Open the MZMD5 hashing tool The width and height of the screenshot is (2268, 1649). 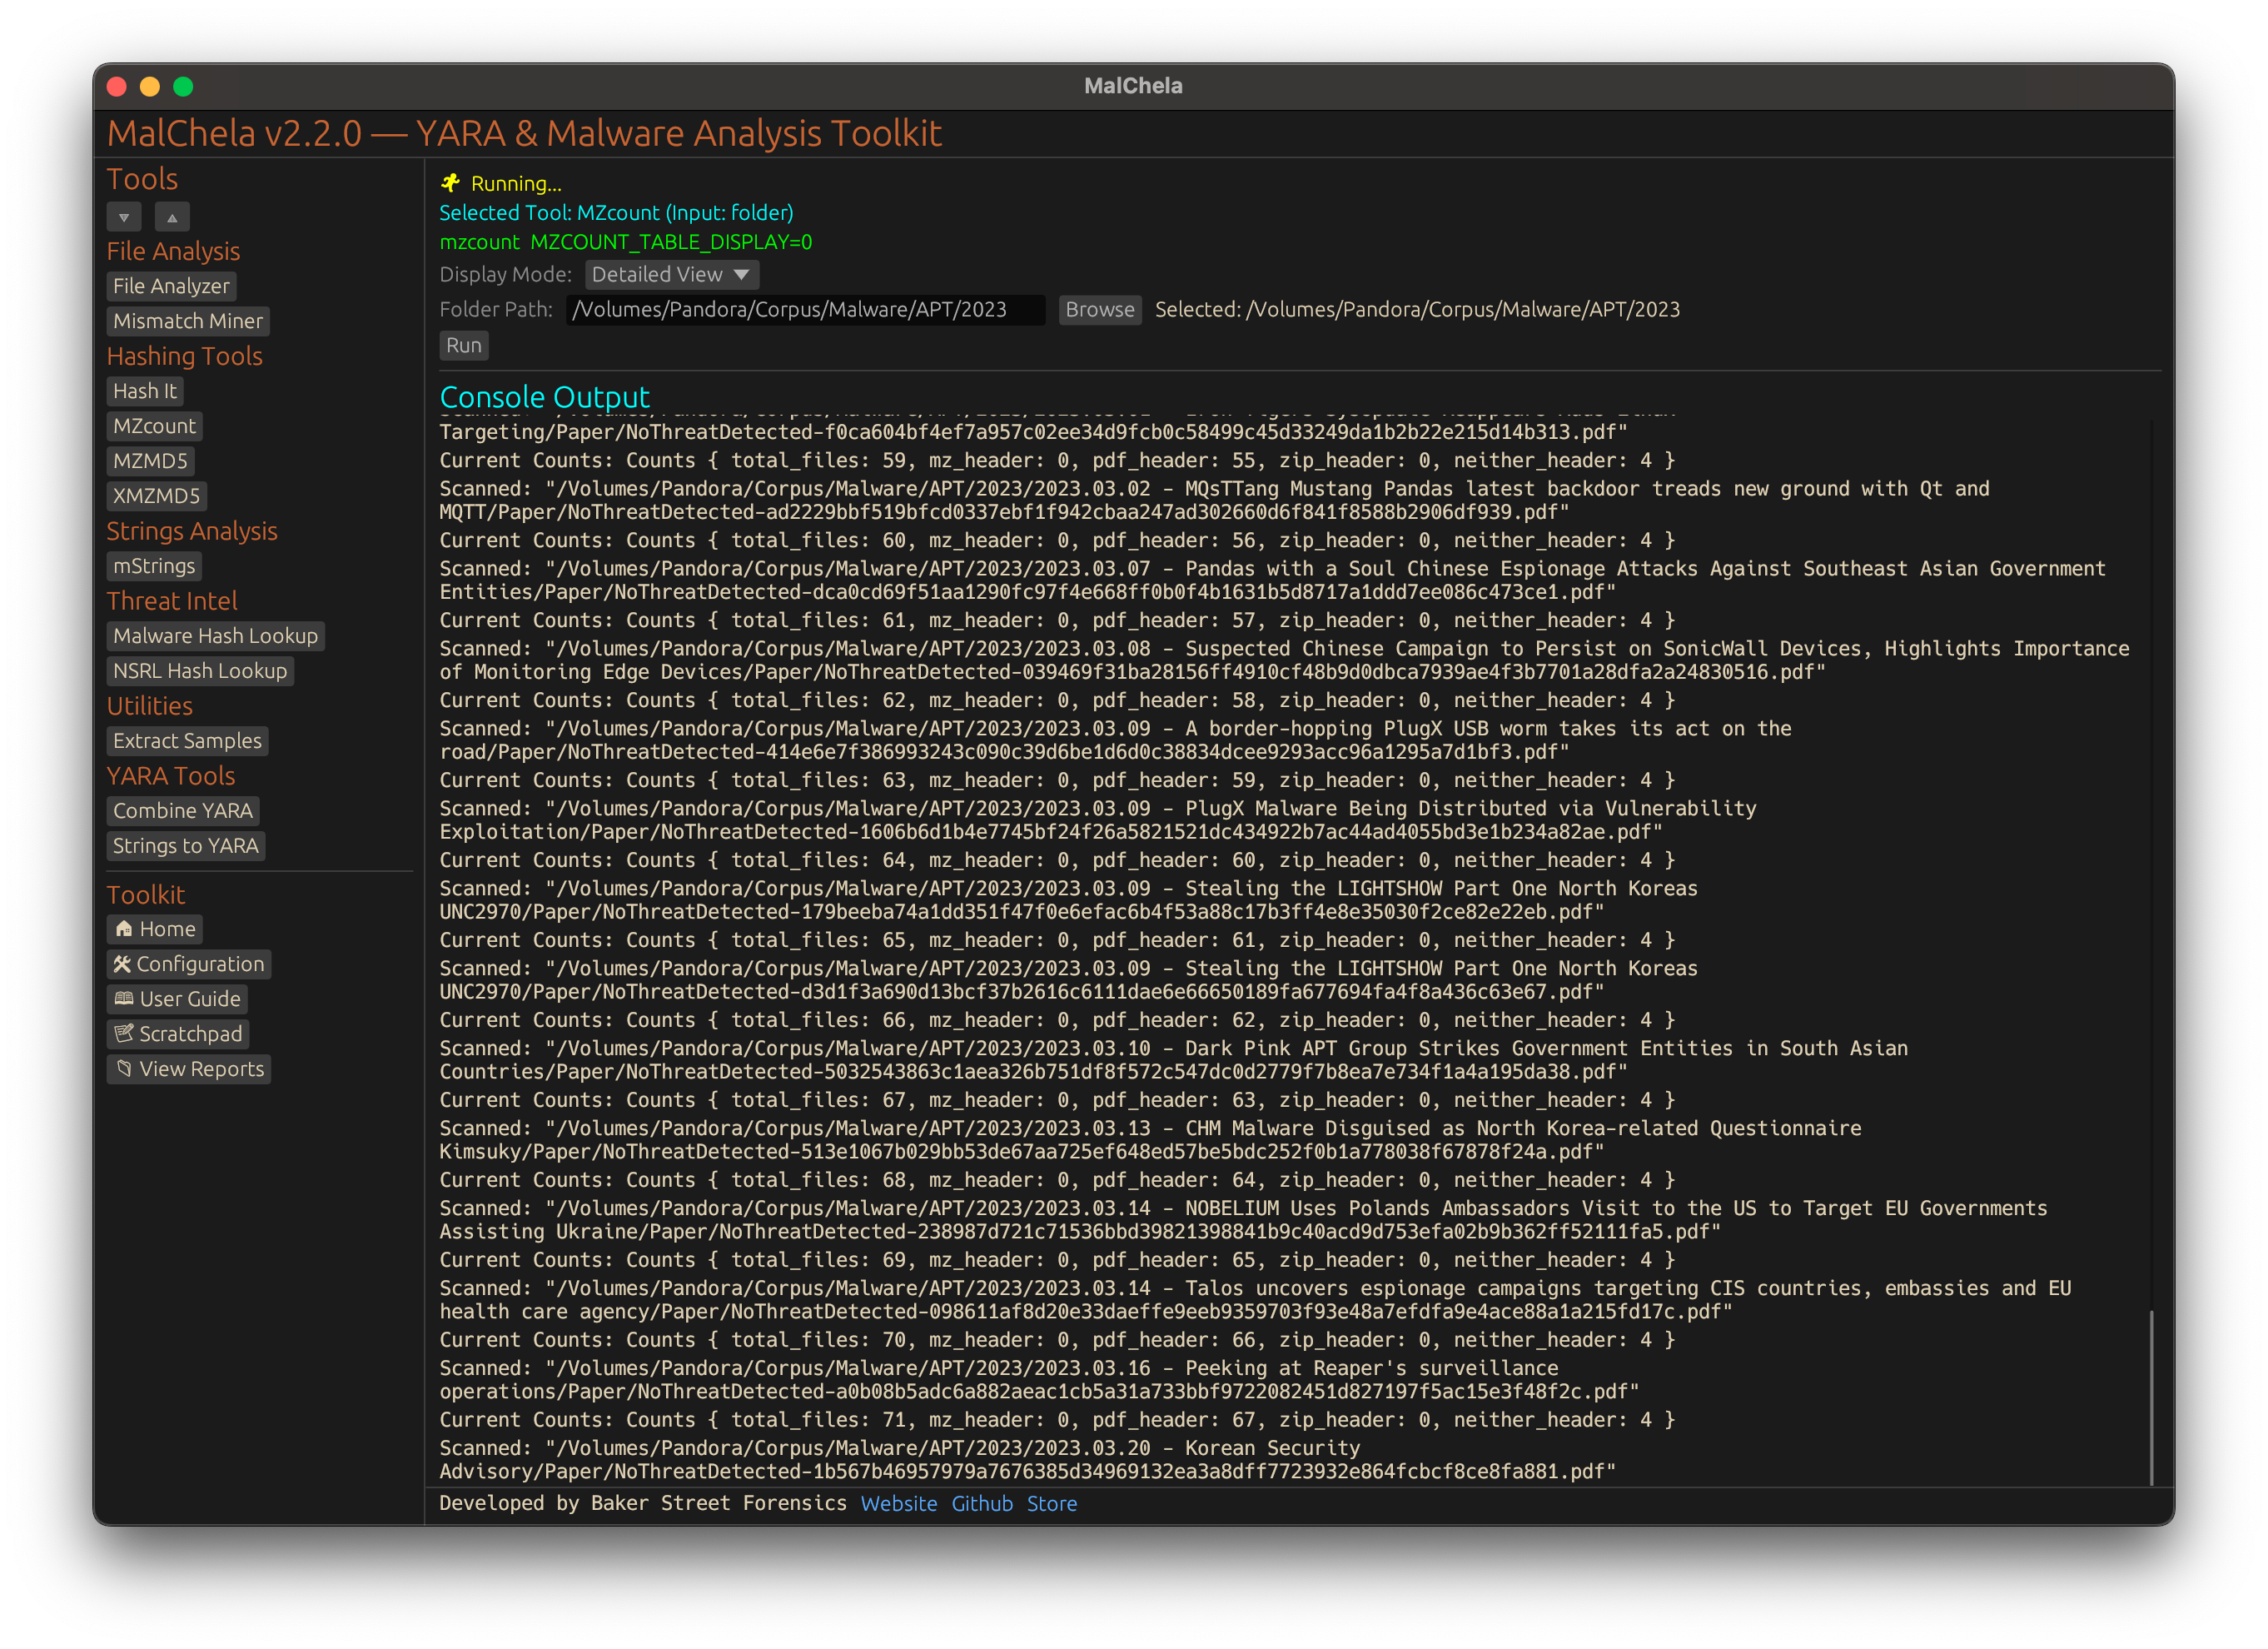tap(150, 461)
